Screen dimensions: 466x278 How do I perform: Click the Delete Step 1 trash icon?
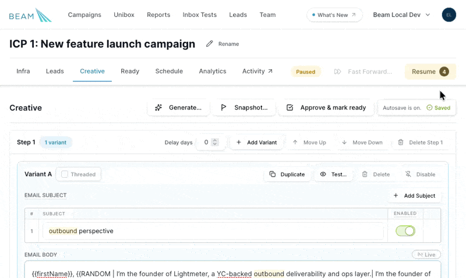(x=401, y=142)
